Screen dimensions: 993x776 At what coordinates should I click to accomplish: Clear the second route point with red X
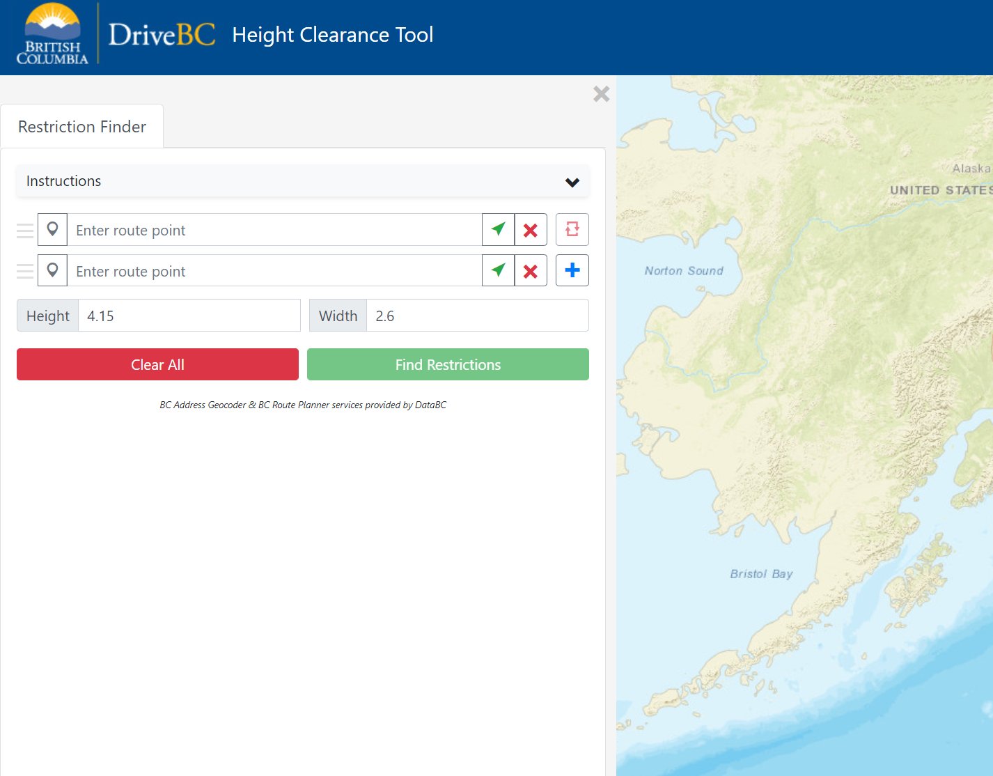(x=531, y=270)
